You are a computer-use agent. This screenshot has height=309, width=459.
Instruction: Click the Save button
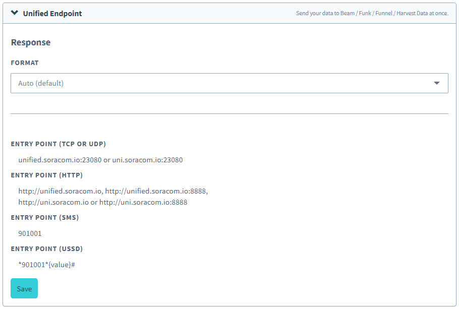[x=24, y=288]
